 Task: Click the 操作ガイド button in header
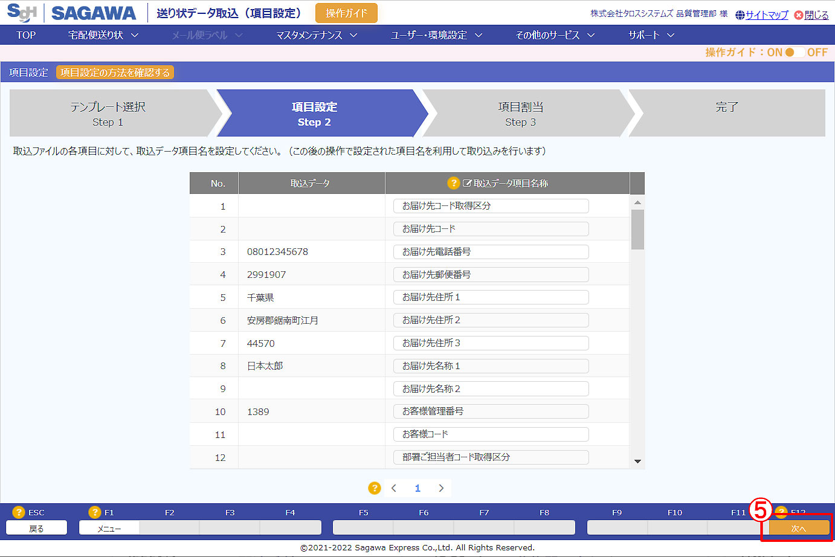pos(346,13)
